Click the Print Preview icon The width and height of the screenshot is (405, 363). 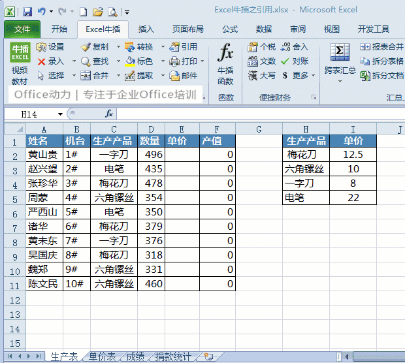pos(112,12)
